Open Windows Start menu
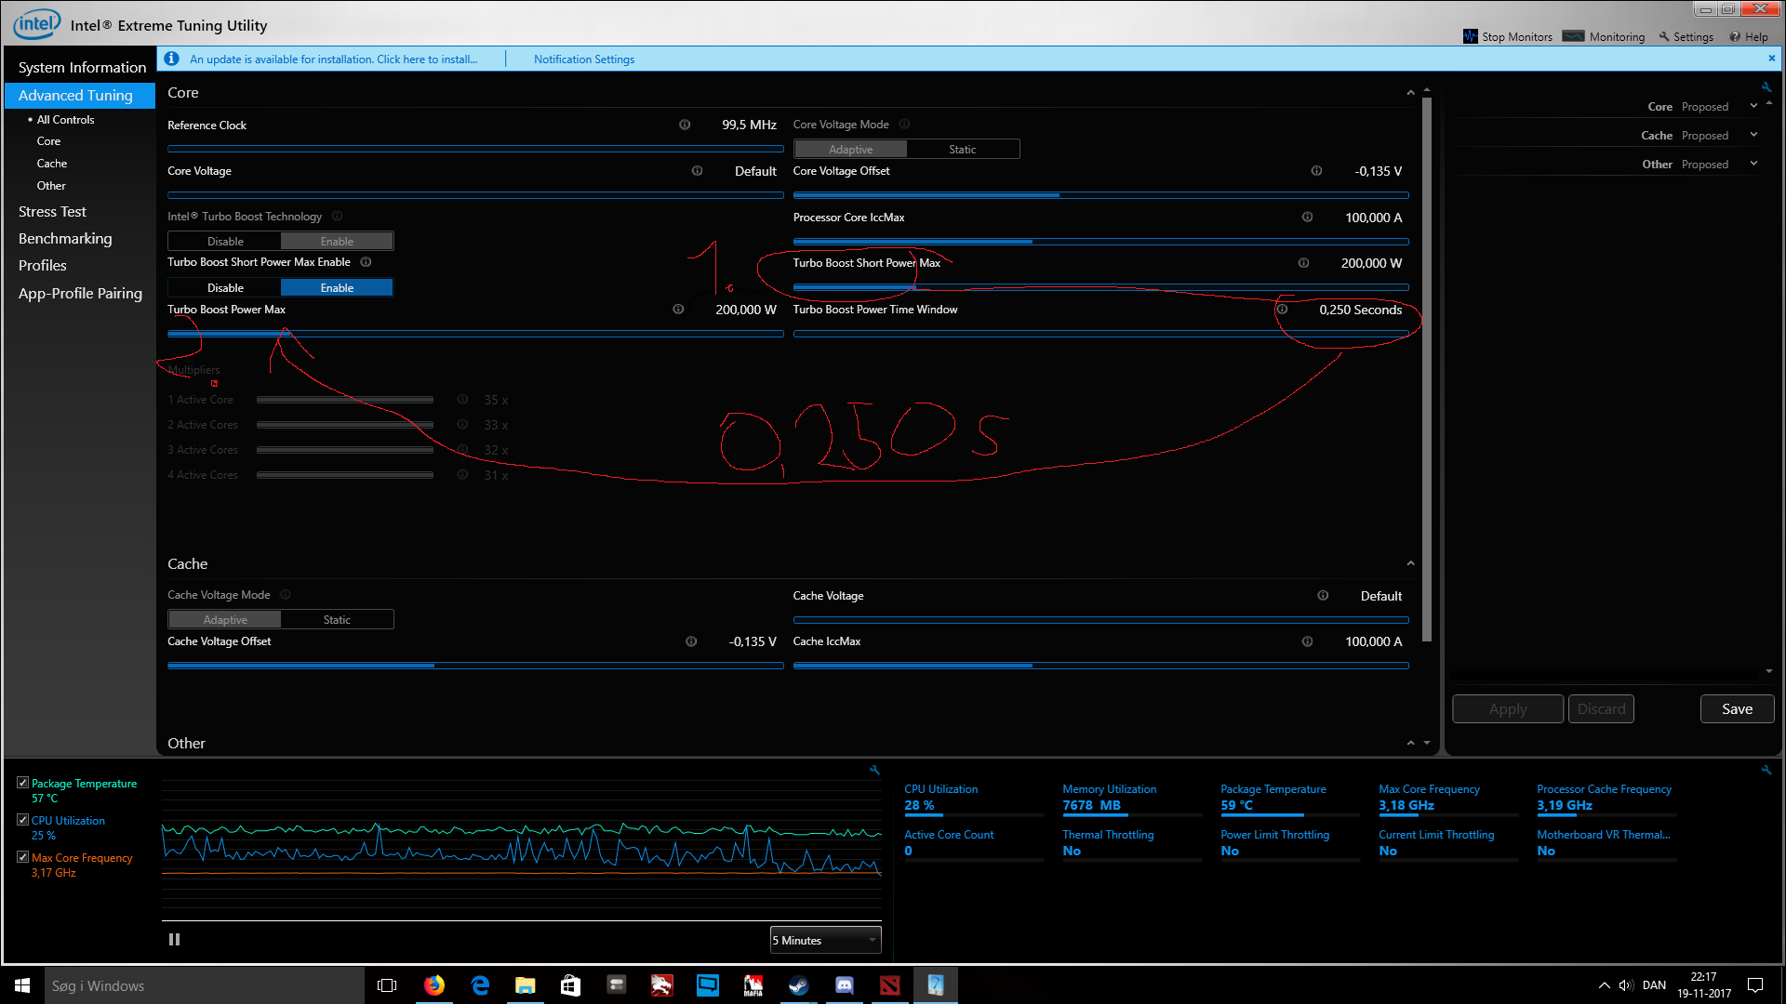Viewport: 1786px width, 1004px height. click(22, 985)
